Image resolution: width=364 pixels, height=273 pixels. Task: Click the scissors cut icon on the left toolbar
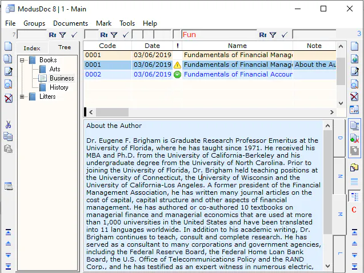tap(9, 125)
